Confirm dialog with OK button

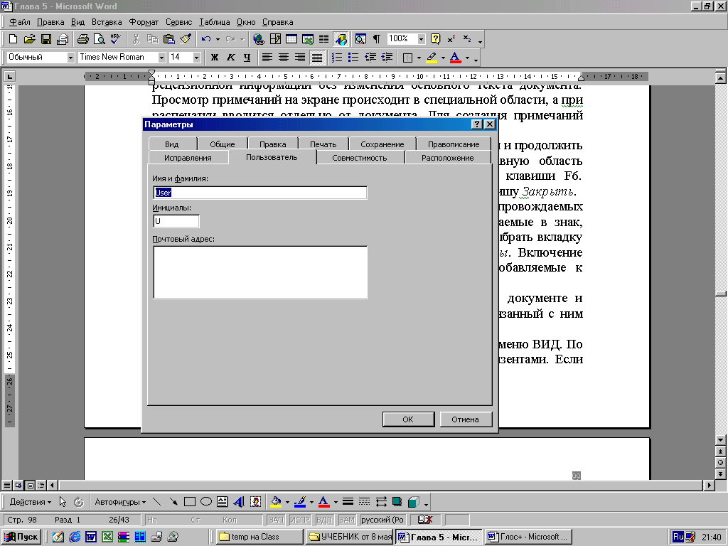[x=408, y=419]
